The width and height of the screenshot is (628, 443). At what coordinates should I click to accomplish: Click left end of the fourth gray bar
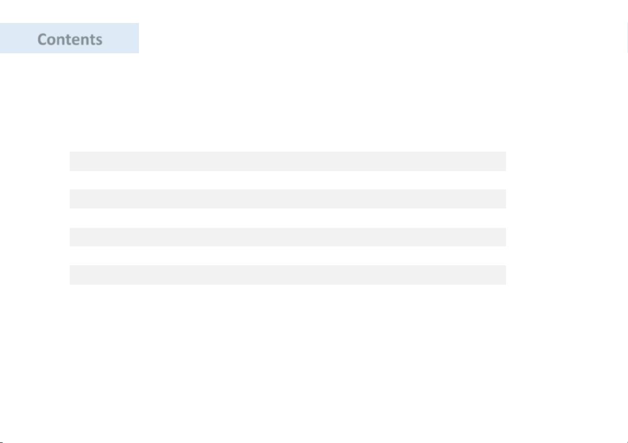75,275
